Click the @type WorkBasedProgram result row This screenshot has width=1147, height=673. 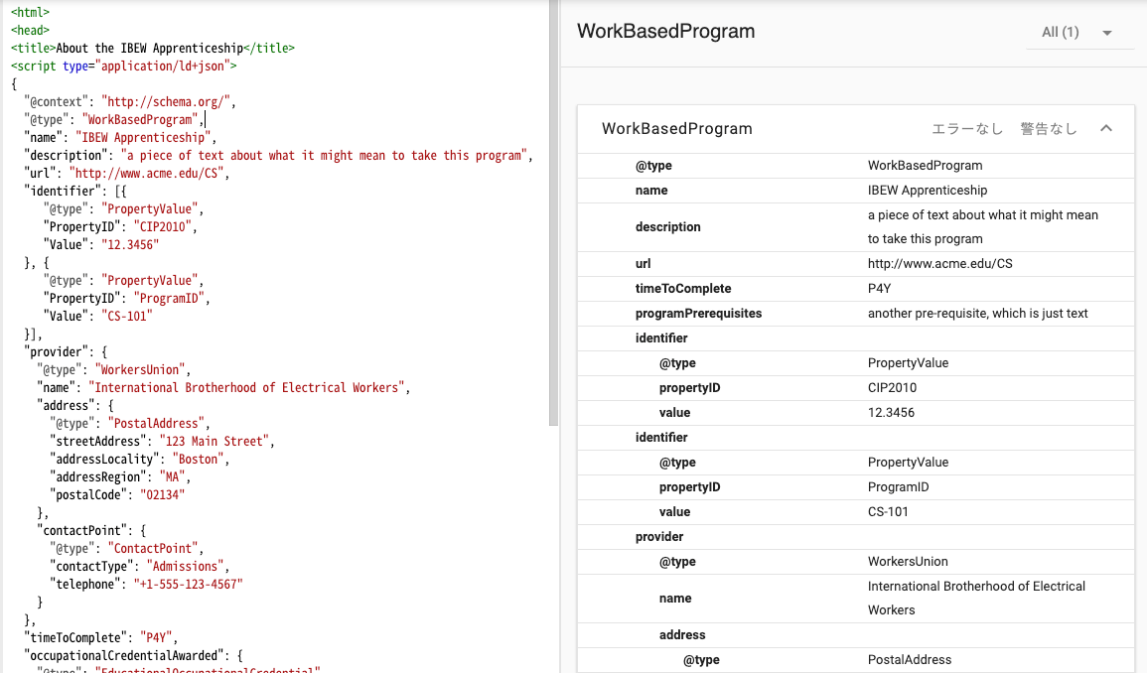[x=856, y=166]
